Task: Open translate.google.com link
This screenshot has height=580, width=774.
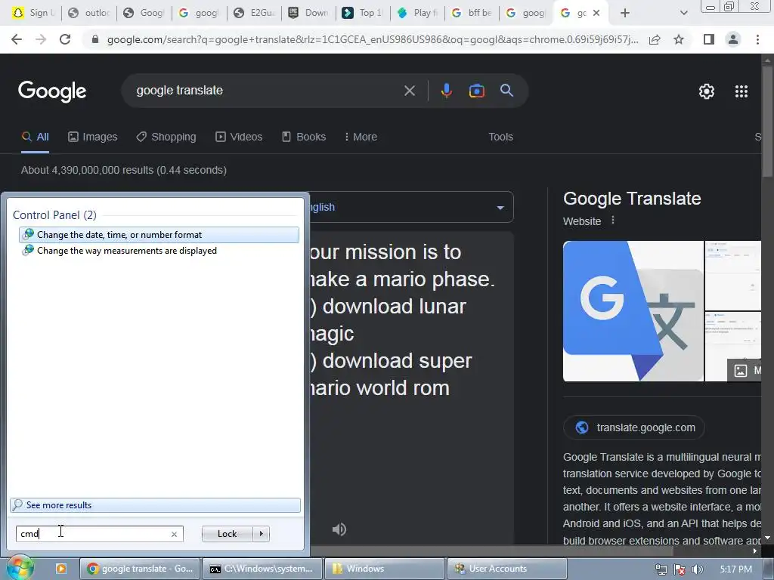Action: (634, 427)
